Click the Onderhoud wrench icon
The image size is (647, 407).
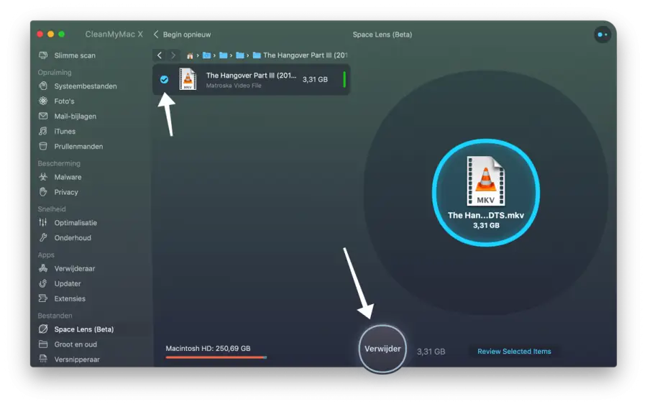43,237
